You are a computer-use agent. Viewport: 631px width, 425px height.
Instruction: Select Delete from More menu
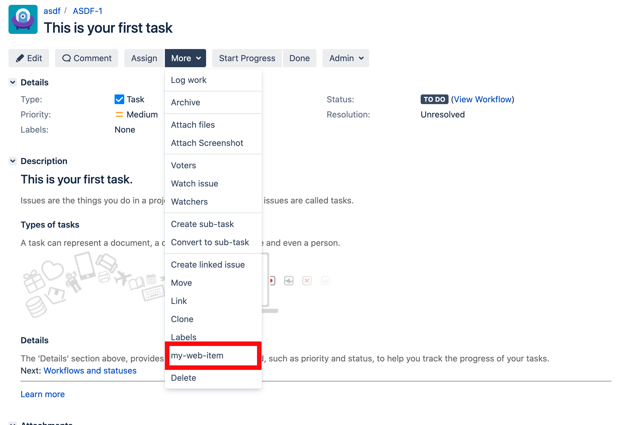[213, 378]
